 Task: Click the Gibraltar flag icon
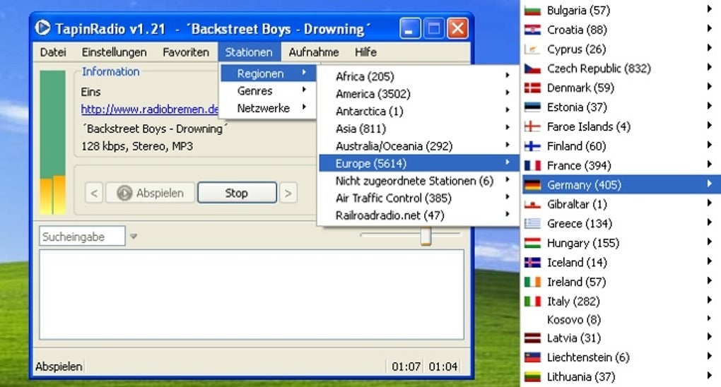[532, 204]
